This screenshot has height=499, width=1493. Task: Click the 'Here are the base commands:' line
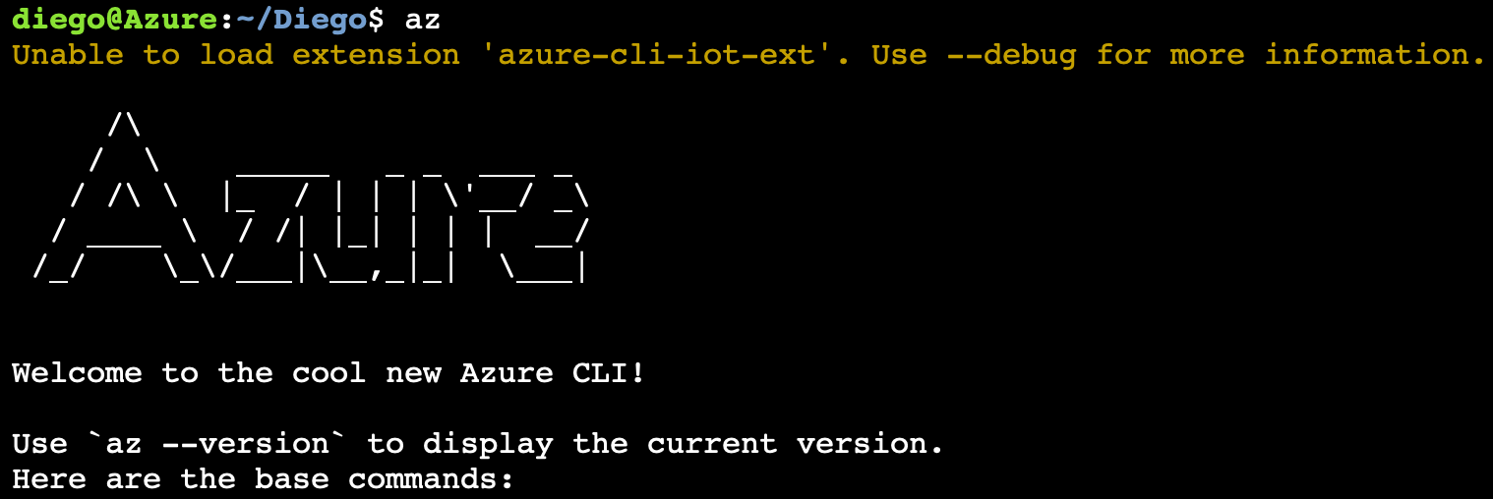coord(264,479)
